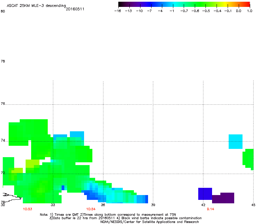Click the latitude 80 axis label
Viewport: 256px width, 224px height.
[x=3, y=11]
